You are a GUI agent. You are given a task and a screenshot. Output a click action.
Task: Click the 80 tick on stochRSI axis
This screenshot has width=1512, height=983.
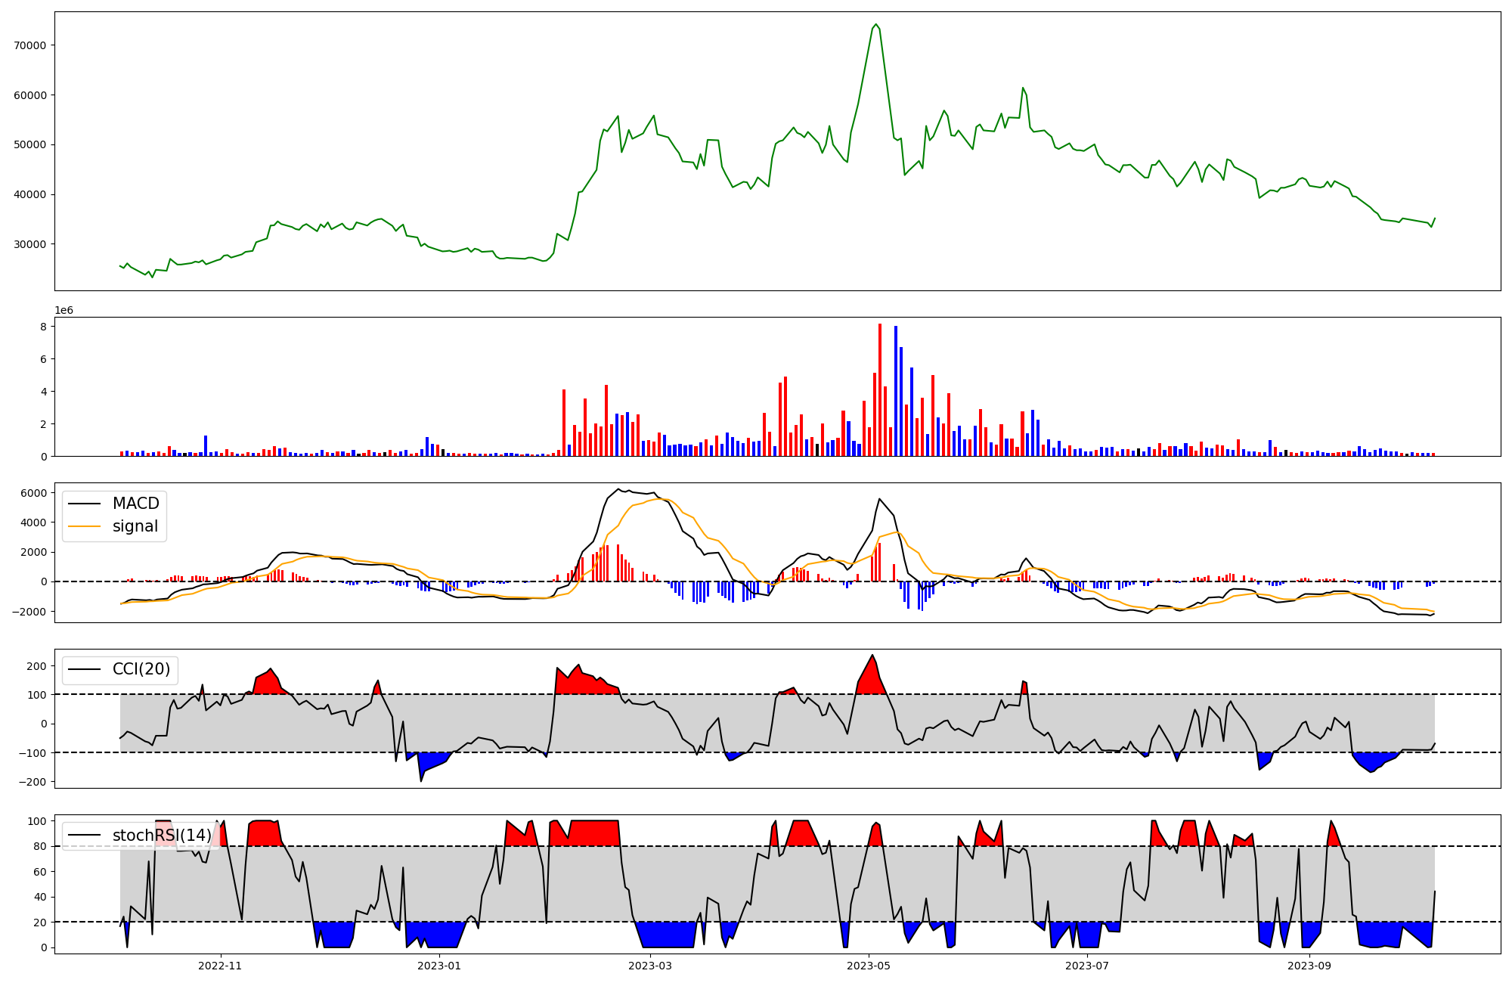pos(40,846)
